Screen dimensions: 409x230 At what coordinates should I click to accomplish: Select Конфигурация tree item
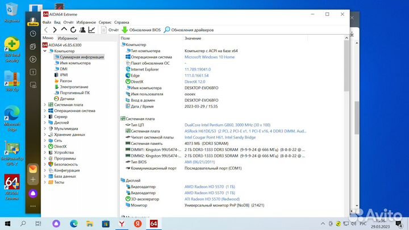tap(64, 170)
